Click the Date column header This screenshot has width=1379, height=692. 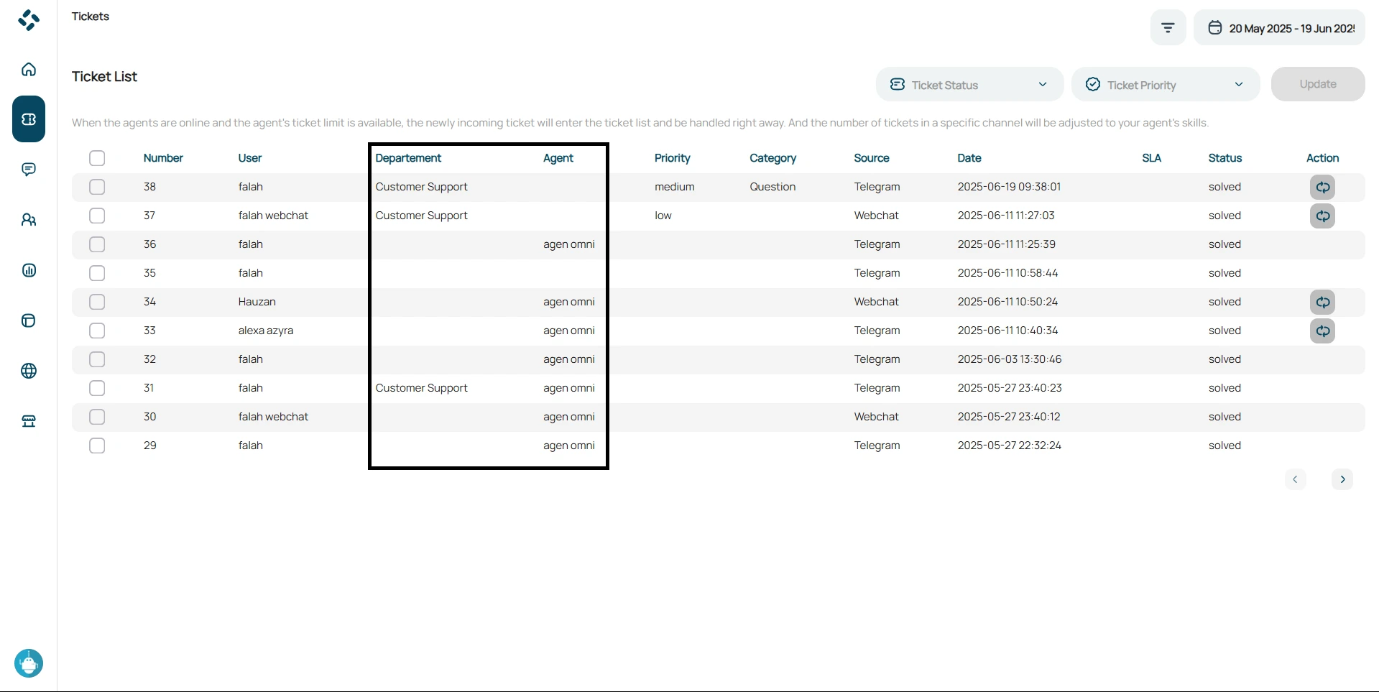coord(969,158)
